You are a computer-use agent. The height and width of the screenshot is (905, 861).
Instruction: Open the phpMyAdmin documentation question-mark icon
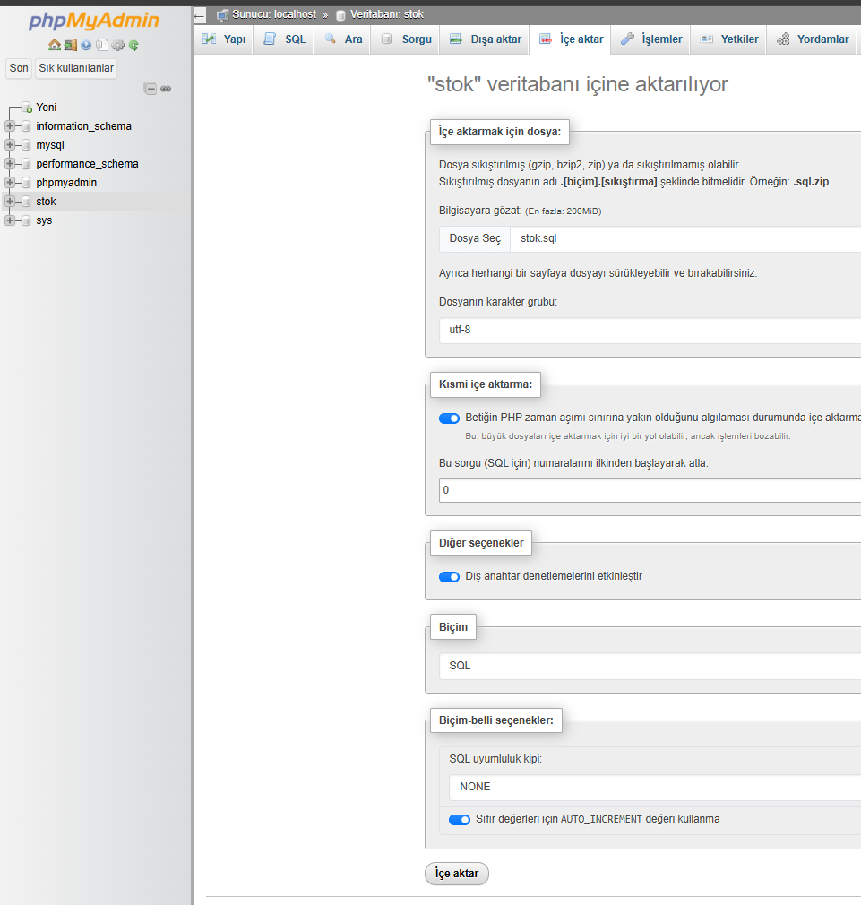86,45
